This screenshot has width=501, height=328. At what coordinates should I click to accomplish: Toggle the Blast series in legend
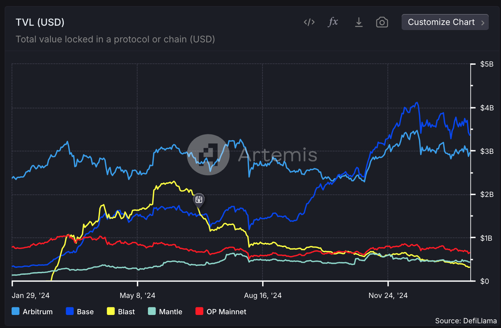coord(121,311)
